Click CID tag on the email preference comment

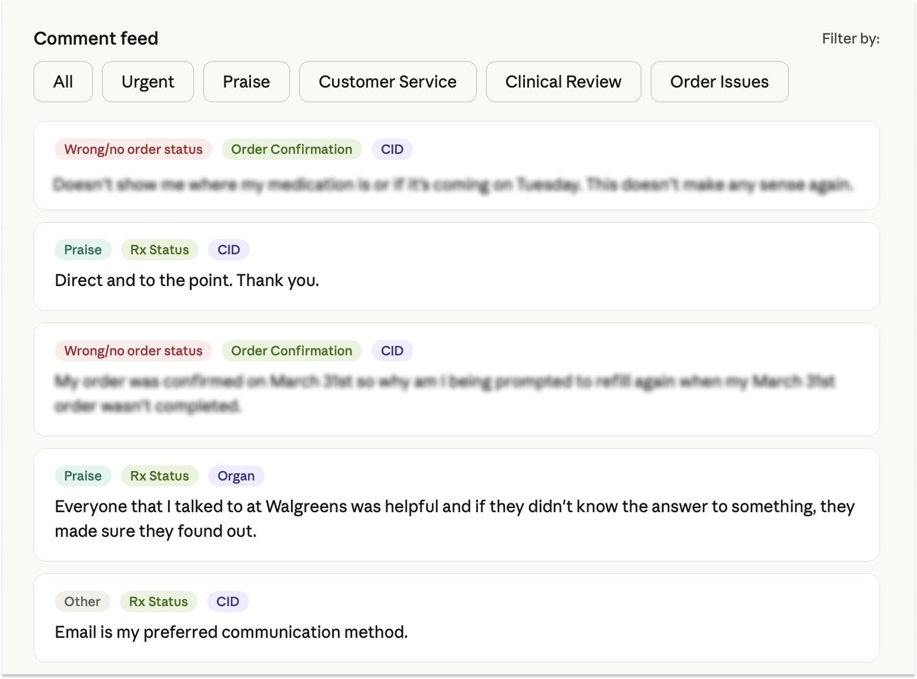pyautogui.click(x=227, y=601)
